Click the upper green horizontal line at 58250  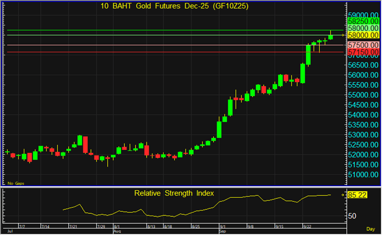click(167, 29)
